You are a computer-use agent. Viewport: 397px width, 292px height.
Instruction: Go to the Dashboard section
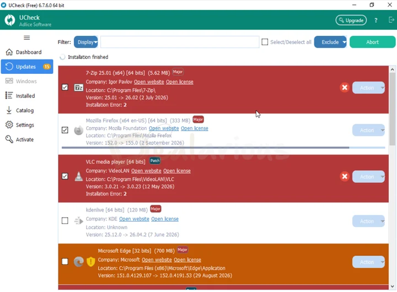27,52
